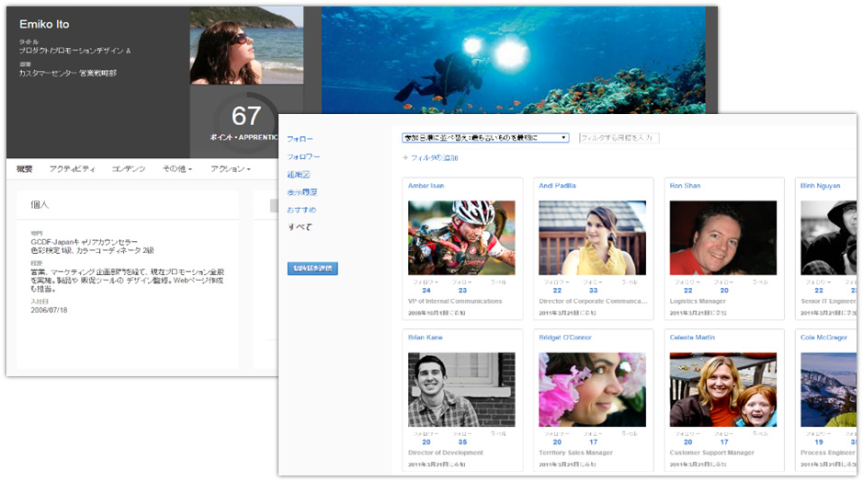Click Andi Padilla's name link

[x=557, y=186]
